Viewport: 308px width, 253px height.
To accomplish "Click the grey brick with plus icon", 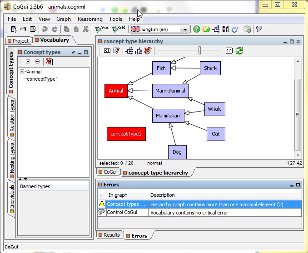I will 247,29.
